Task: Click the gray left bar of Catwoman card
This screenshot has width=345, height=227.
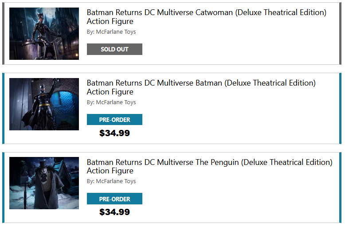Action: (4, 34)
